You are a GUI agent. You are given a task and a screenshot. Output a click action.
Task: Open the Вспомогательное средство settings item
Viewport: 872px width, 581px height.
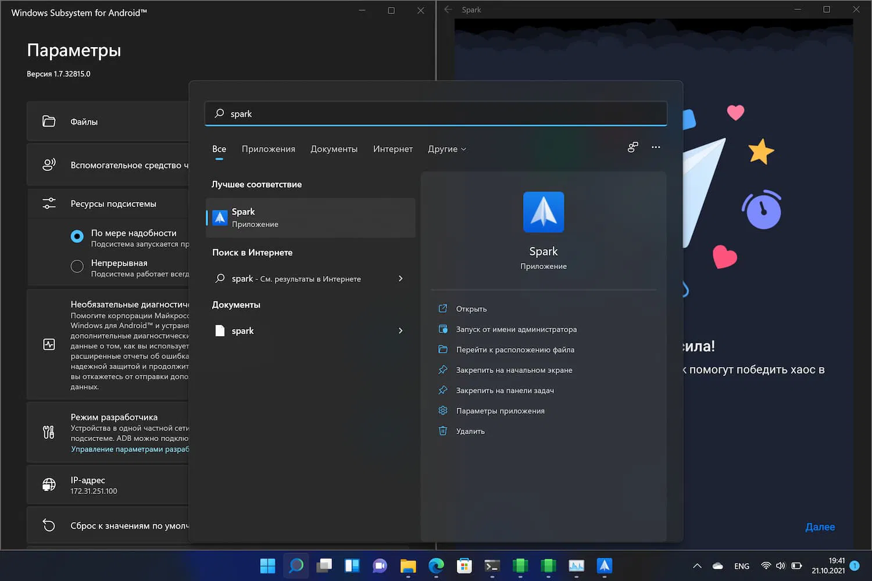pyautogui.click(x=108, y=165)
